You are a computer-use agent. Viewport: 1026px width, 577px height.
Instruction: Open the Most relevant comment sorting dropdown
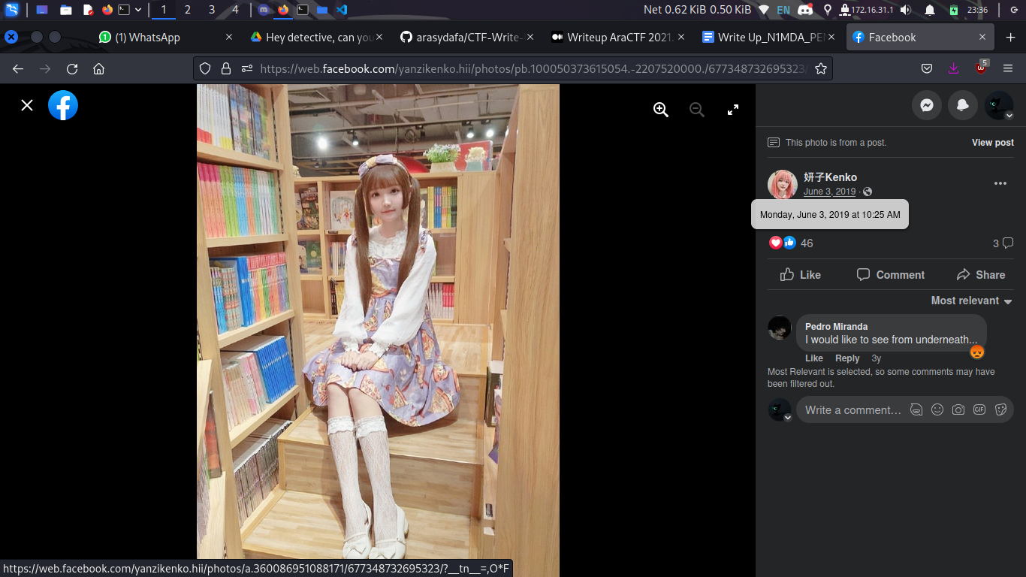coord(970,301)
